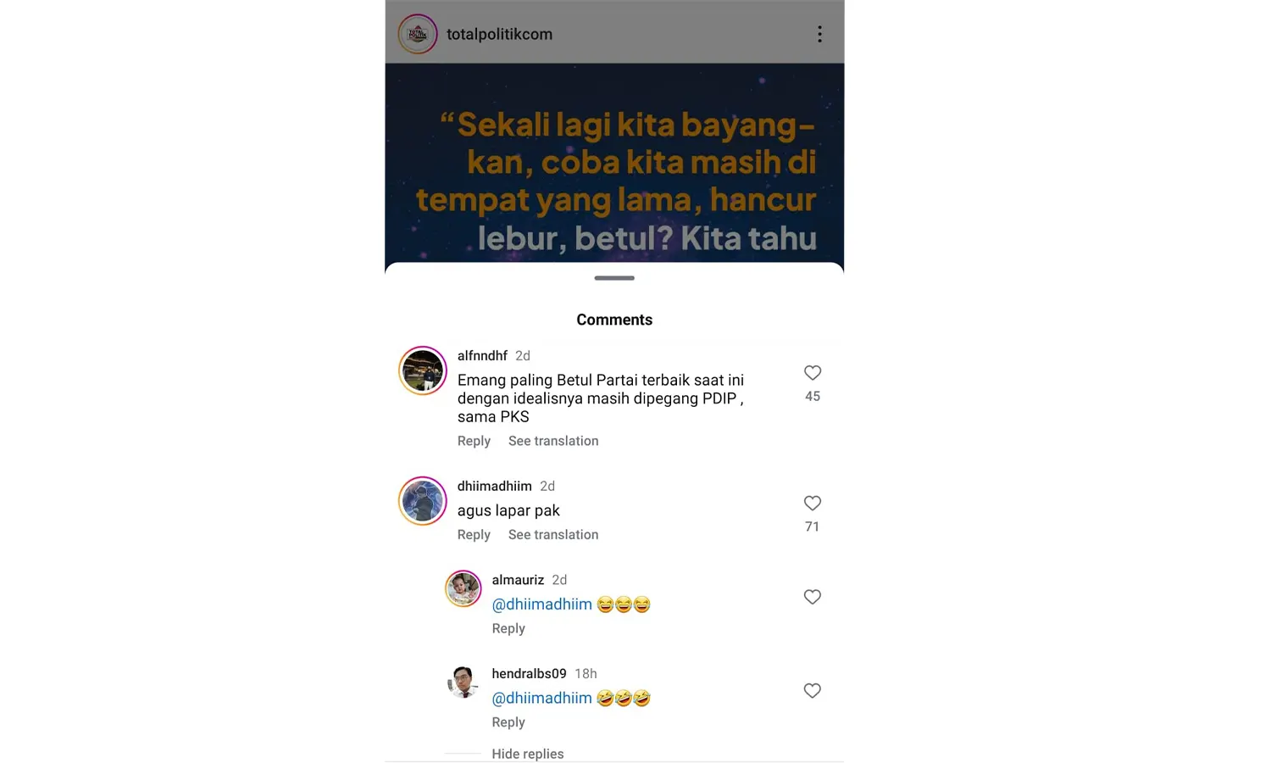Viewport: 1271px width, 763px height.
Task: Like alfnndhf's comment with the heart
Action: coord(813,372)
